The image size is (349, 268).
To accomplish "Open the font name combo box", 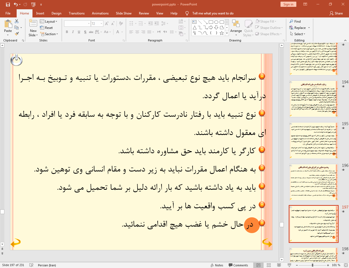I will tap(77, 24).
